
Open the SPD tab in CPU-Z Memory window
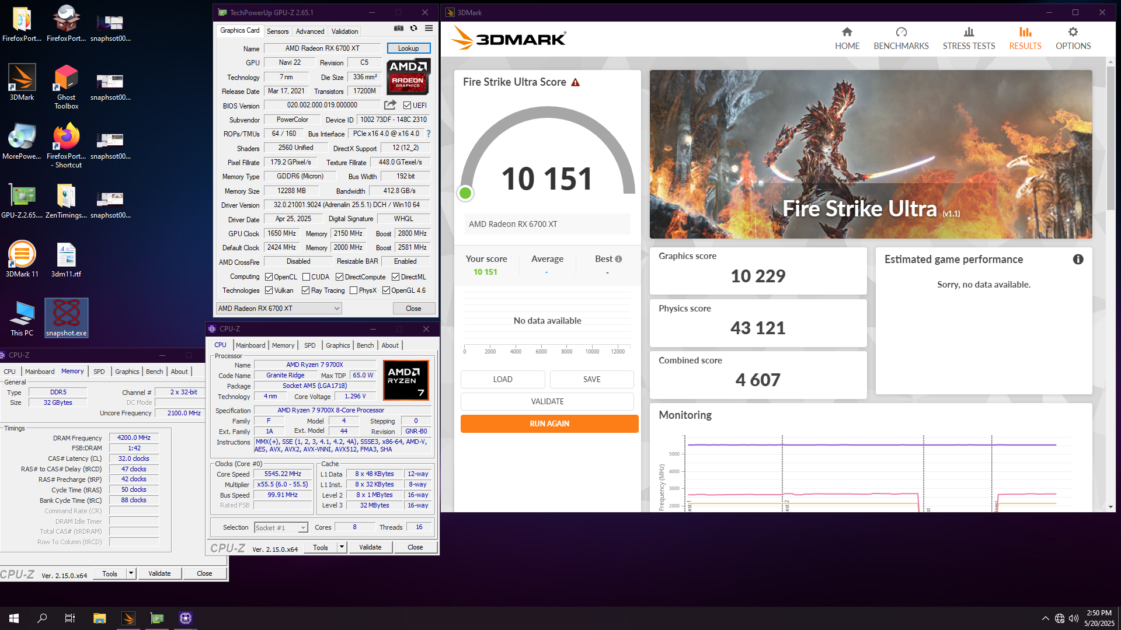pos(99,372)
